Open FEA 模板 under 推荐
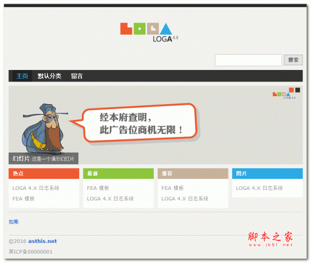Screen dimensions: 311x263 pos(172,188)
